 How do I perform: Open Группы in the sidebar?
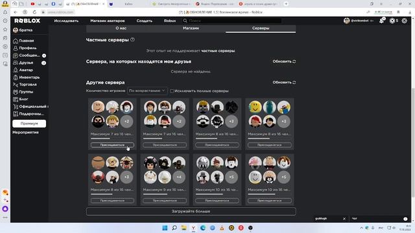point(23,92)
